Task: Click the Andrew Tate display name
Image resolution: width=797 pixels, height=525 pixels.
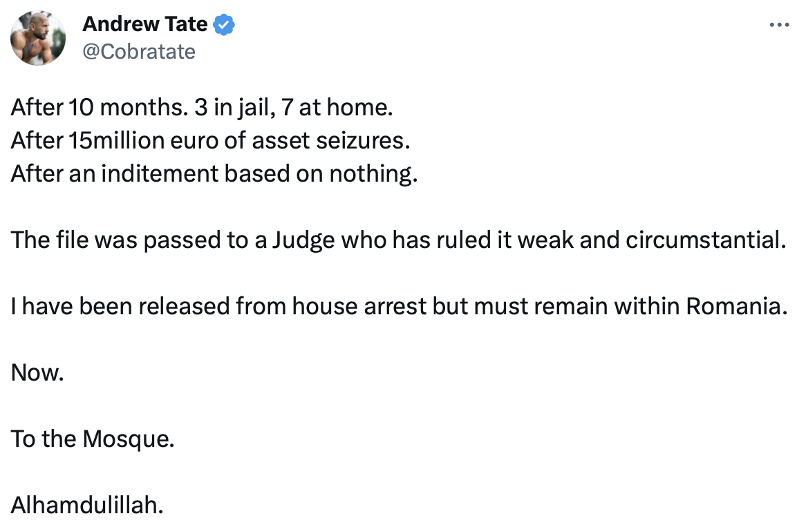Action: tap(144, 25)
